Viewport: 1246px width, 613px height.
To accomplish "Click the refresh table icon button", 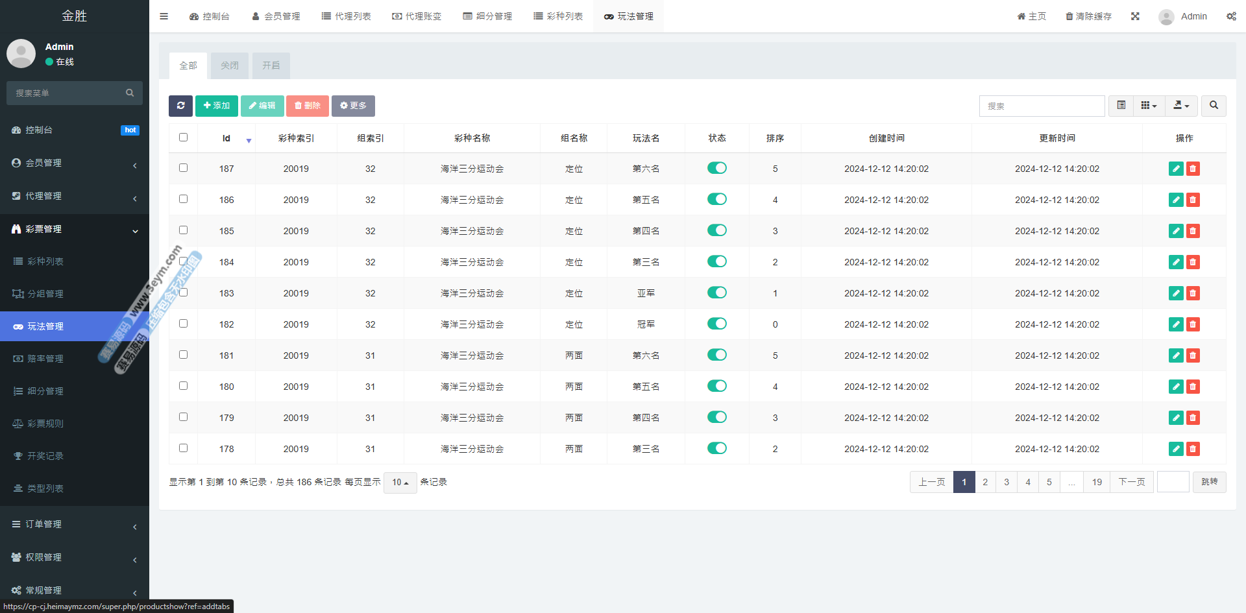I will point(180,106).
